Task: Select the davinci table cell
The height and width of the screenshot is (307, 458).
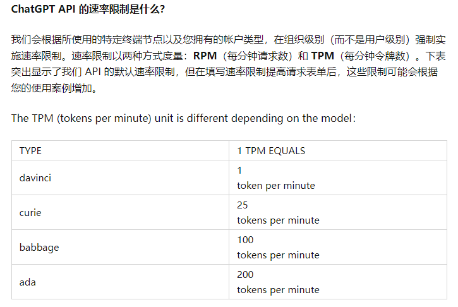Action: (x=120, y=178)
